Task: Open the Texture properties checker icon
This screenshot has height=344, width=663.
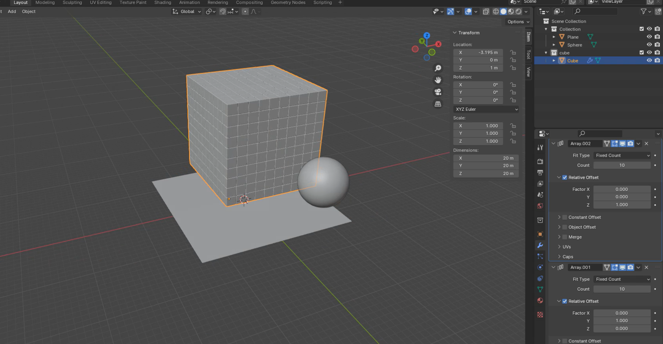Action: coord(540,315)
